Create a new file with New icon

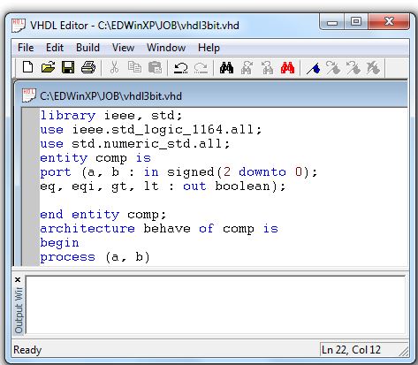pyautogui.click(x=27, y=67)
